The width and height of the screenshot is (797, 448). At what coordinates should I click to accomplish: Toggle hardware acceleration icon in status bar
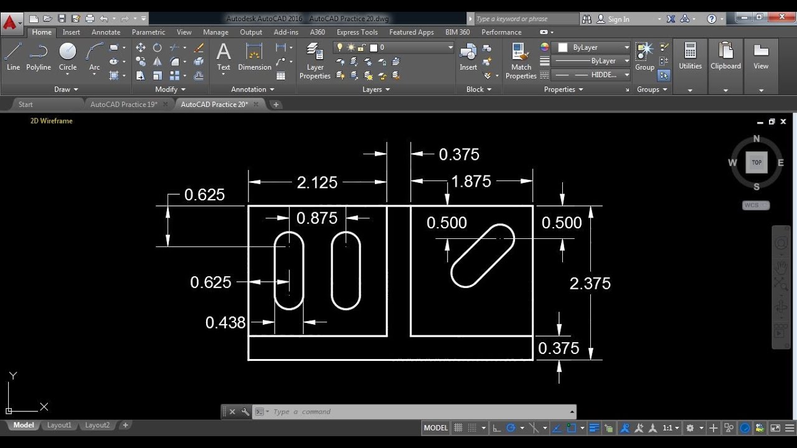click(x=745, y=428)
